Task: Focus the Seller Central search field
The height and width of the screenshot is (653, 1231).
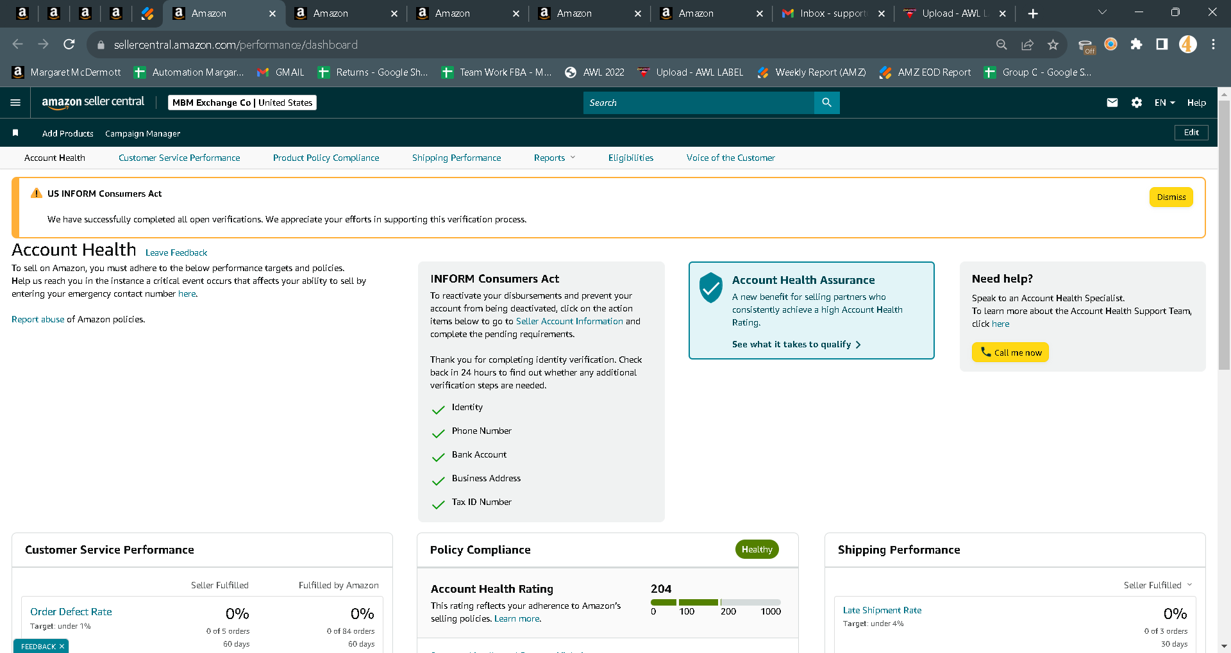Action: pos(698,103)
